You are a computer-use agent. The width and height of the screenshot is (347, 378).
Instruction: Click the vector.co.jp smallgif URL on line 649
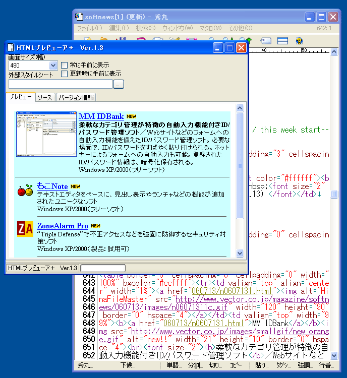tap(230, 332)
